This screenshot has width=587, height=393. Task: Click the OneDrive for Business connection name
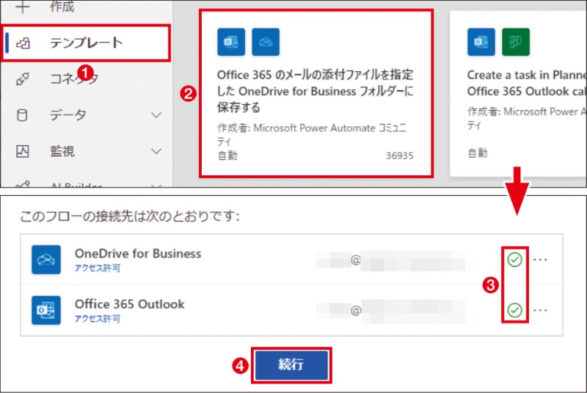[138, 254]
